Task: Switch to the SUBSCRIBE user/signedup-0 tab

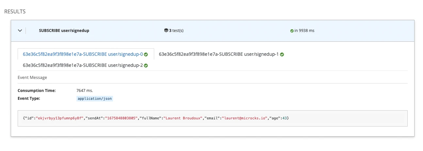Action: coord(83,54)
